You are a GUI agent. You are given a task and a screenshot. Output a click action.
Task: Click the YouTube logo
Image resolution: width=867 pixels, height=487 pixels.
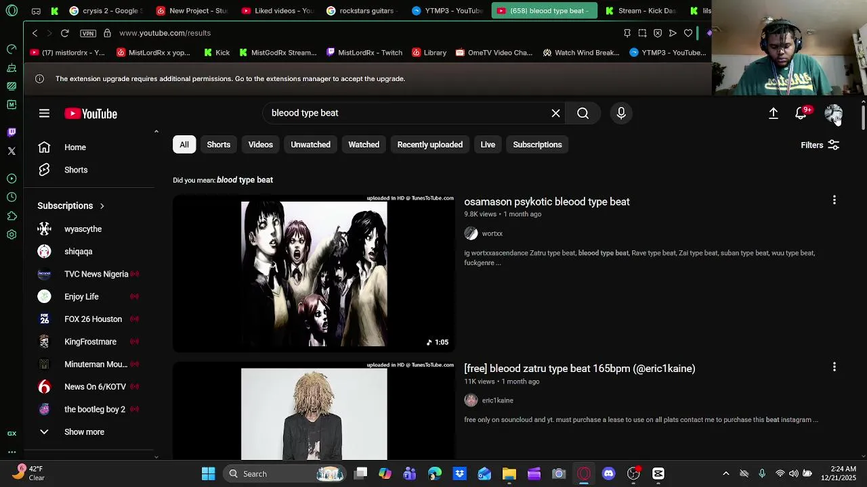pyautogui.click(x=91, y=114)
